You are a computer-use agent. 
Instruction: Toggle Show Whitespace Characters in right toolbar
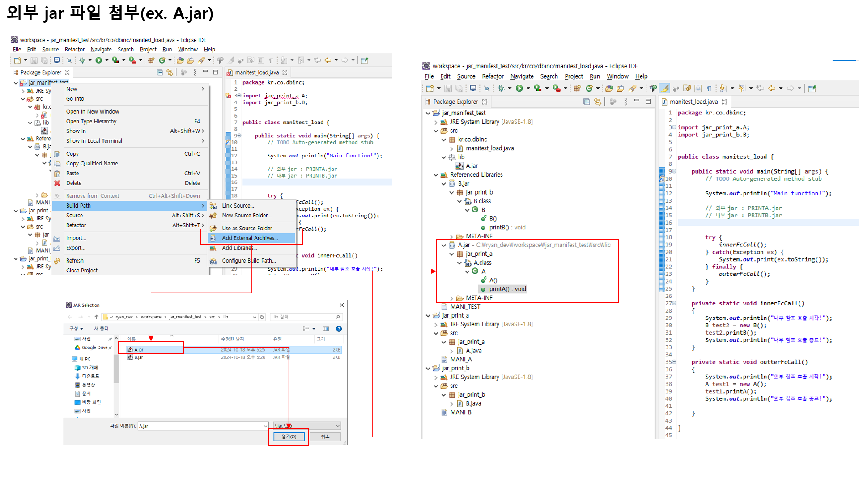709,89
